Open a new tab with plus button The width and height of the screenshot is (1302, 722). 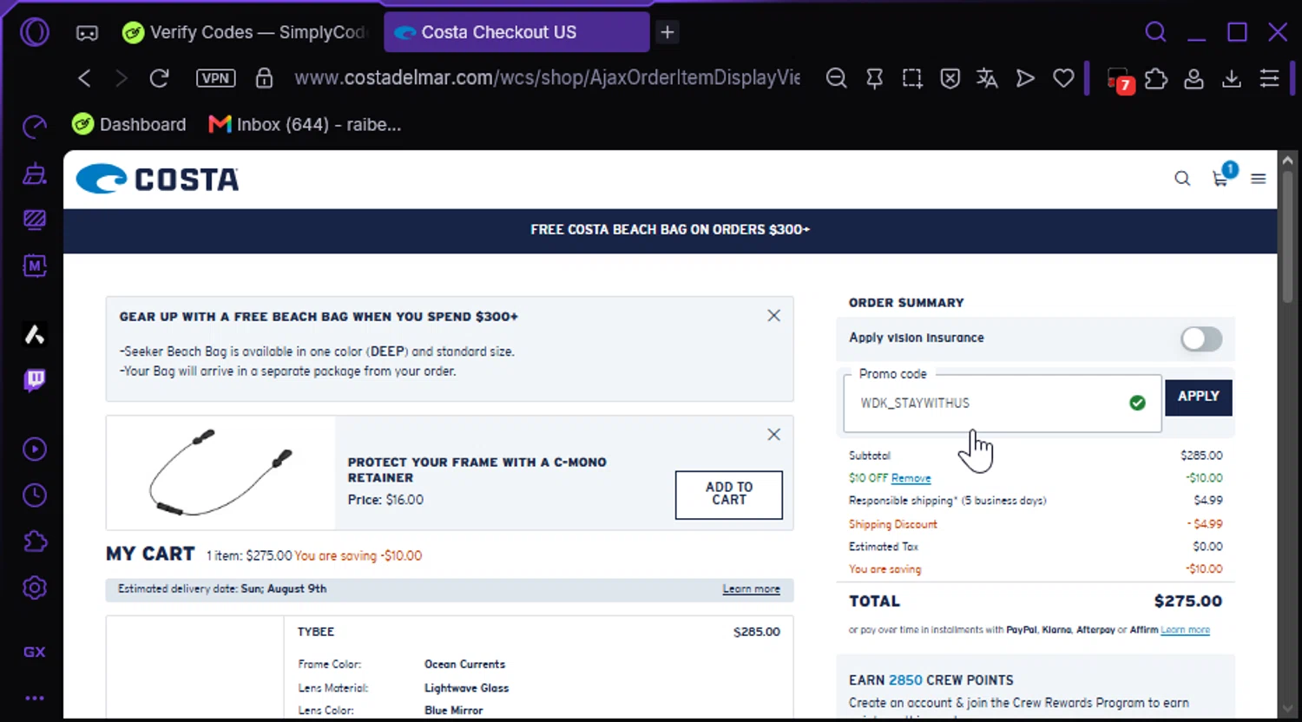(x=667, y=33)
